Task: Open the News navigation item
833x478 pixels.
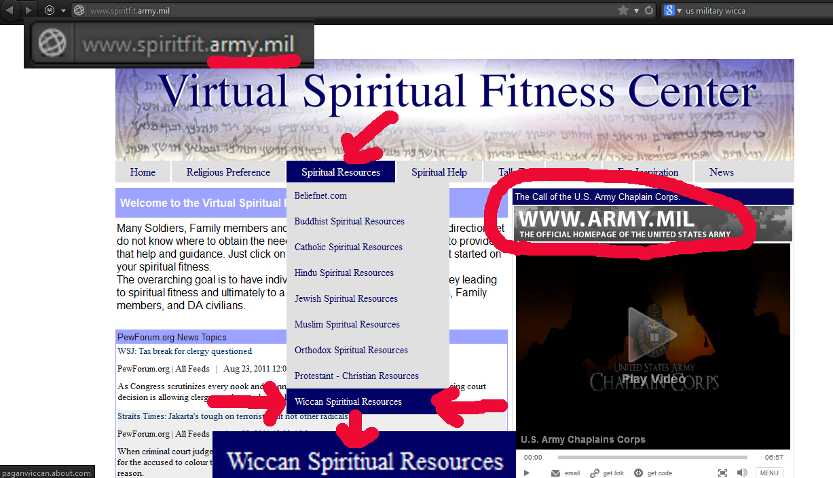Action: [722, 172]
